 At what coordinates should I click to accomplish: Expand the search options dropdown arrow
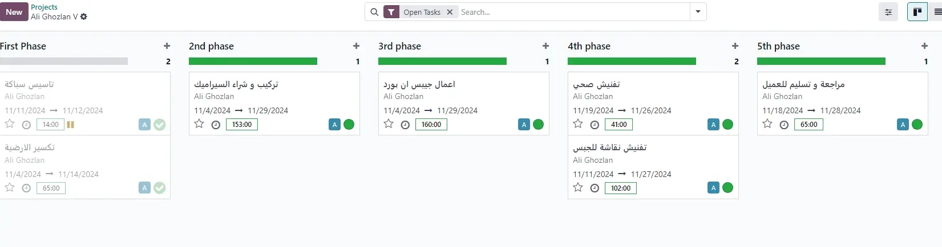[698, 12]
